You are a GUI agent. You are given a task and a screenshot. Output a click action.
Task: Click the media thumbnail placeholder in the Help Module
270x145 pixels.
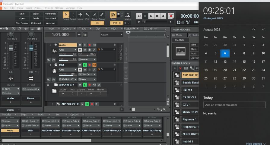click(180, 51)
